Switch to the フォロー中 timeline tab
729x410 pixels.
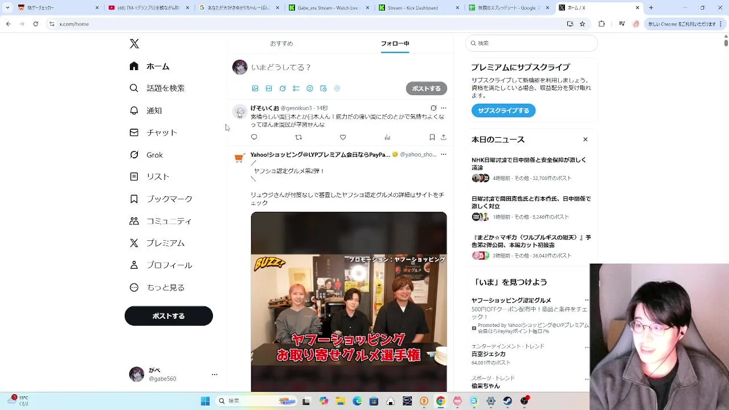point(395,43)
